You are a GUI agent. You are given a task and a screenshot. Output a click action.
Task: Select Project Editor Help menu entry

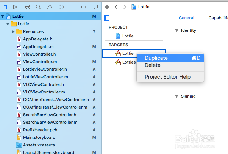click(x=167, y=77)
